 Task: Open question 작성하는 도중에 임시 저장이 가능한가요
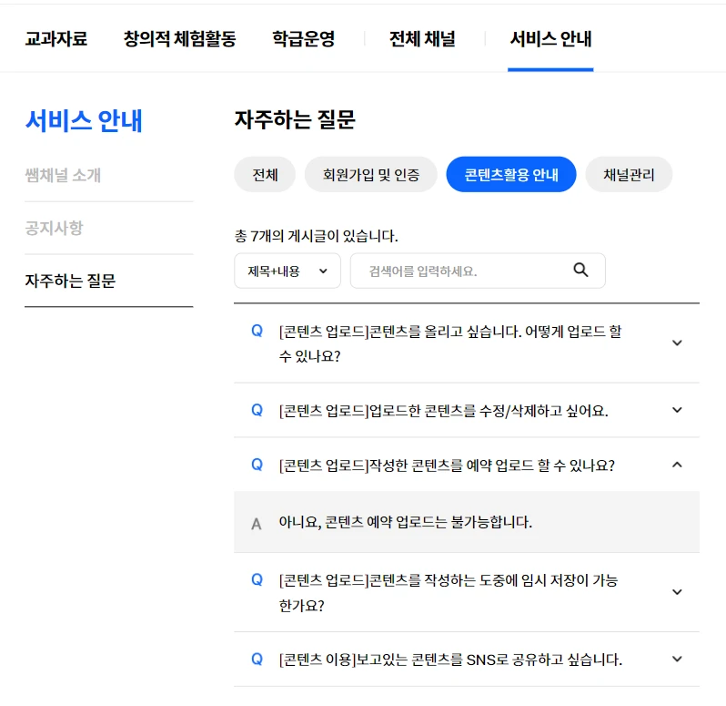tap(449, 592)
